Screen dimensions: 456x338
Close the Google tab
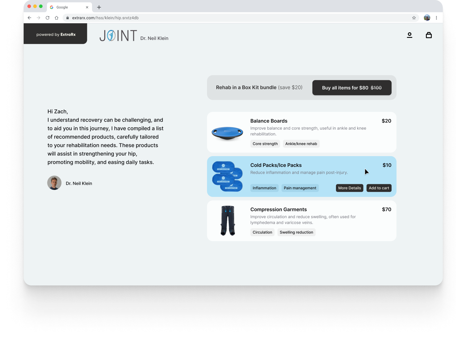[87, 7]
